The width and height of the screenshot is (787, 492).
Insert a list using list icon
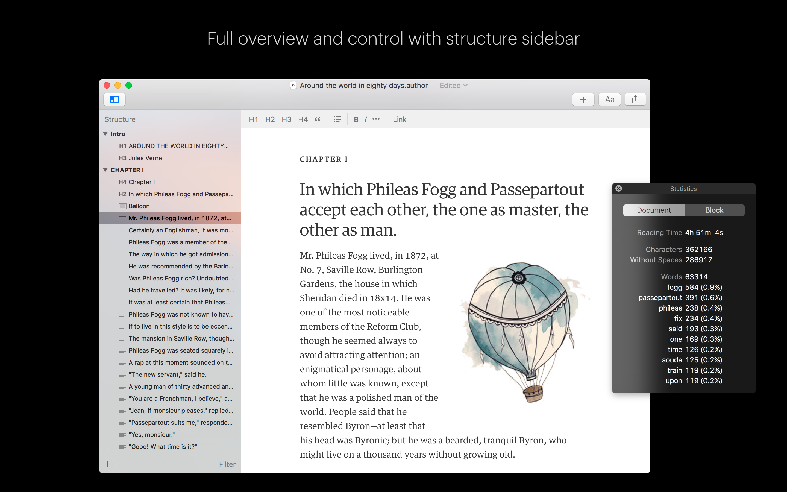[337, 119]
